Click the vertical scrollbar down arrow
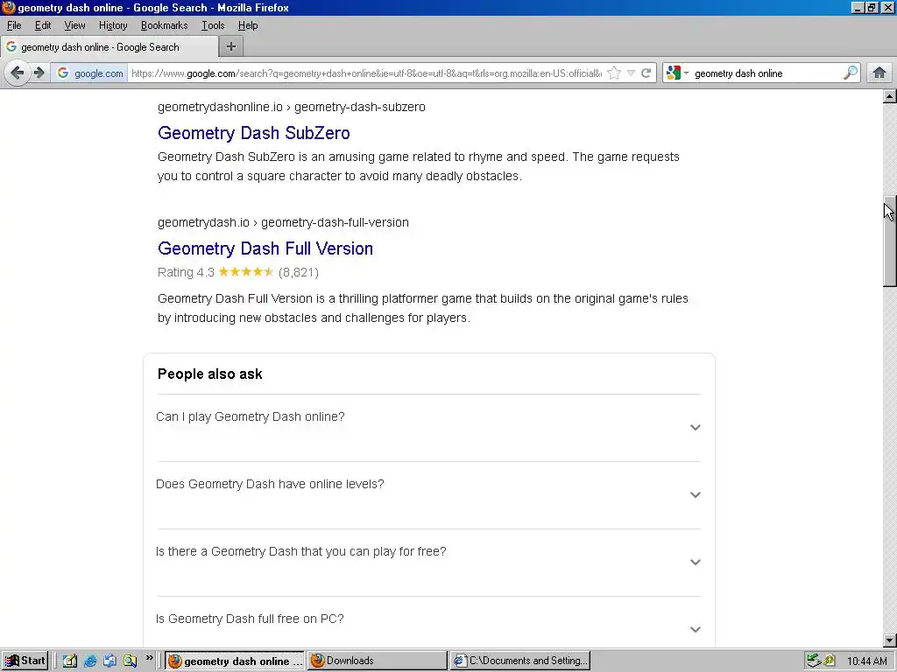The width and height of the screenshot is (897, 672). point(889,640)
